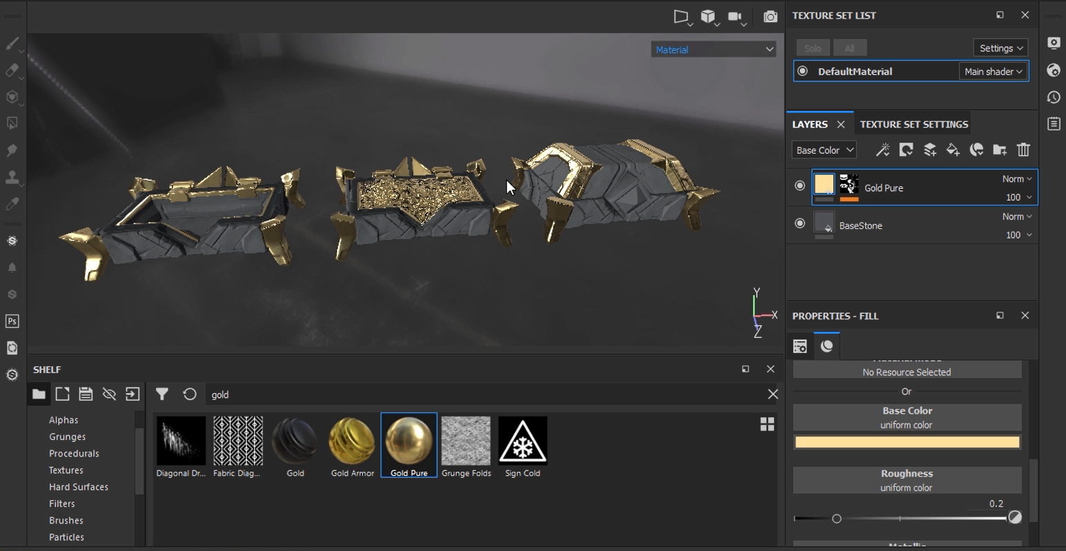Open Shader Settings globe icon
This screenshot has height=551, width=1066.
[x=1054, y=70]
